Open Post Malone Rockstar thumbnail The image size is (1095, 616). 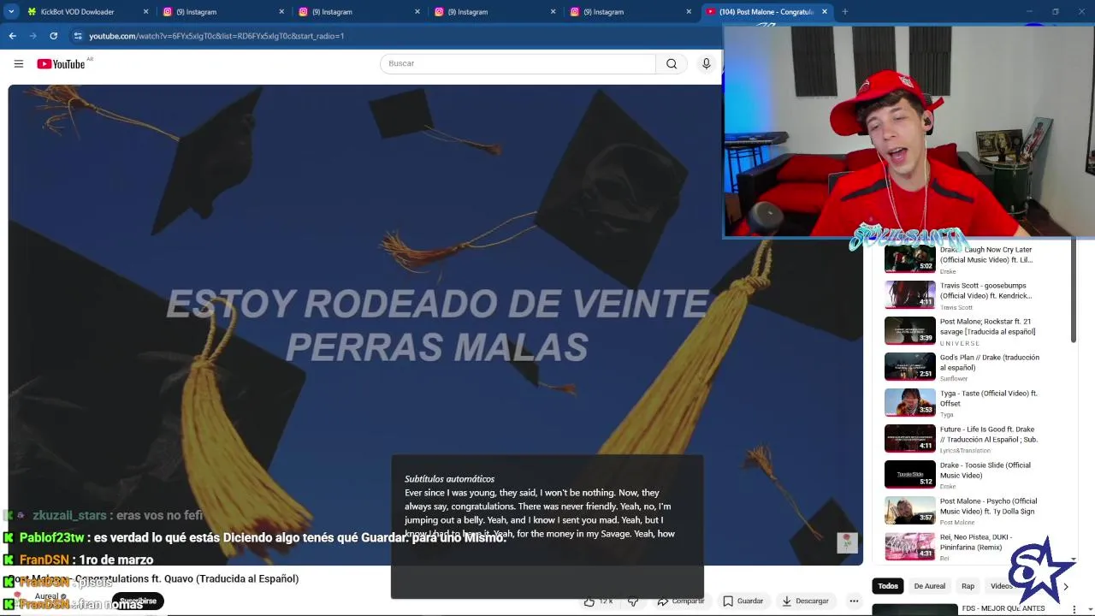909,330
